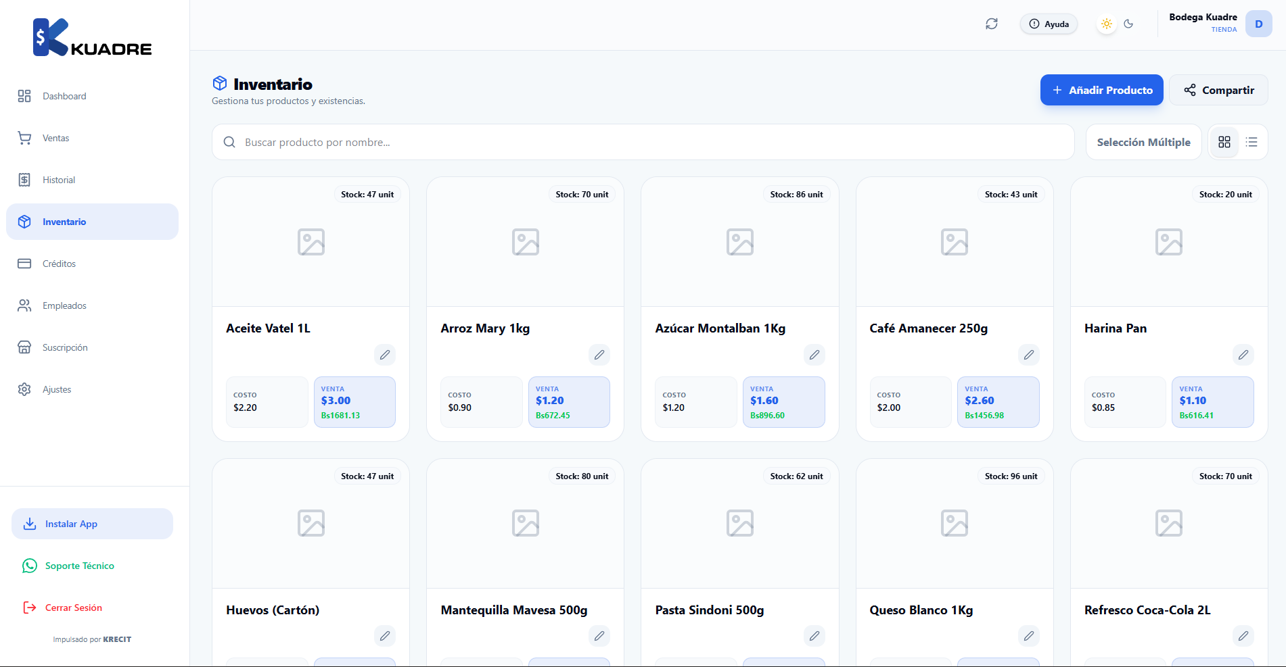The height and width of the screenshot is (667, 1286).
Task: Switch to light theme sun icon
Action: click(1107, 24)
